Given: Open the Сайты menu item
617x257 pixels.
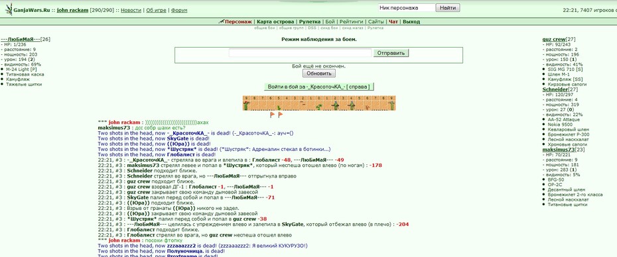Looking at the screenshot, I should [x=376, y=22].
